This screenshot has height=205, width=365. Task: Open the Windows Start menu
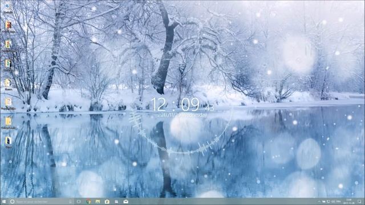click(x=4, y=202)
